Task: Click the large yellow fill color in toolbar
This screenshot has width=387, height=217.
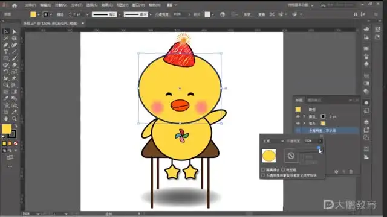Action: 7,129
